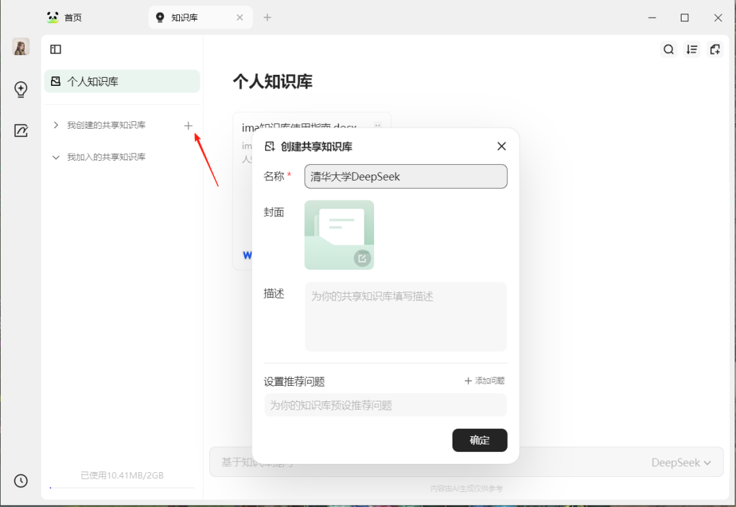Screen dimensions: 736x507
Task: Click the lightbulb idea icon in sidebar
Action: click(20, 89)
